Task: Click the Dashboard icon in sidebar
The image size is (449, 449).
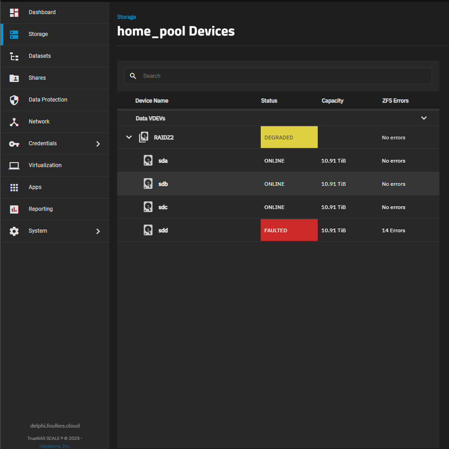Action: [14, 13]
